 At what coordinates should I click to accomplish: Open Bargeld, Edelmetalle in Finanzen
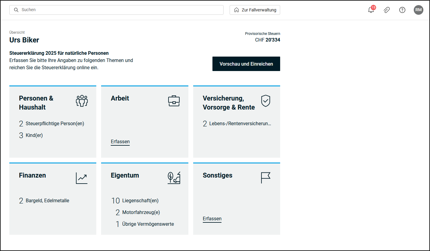[47, 201]
